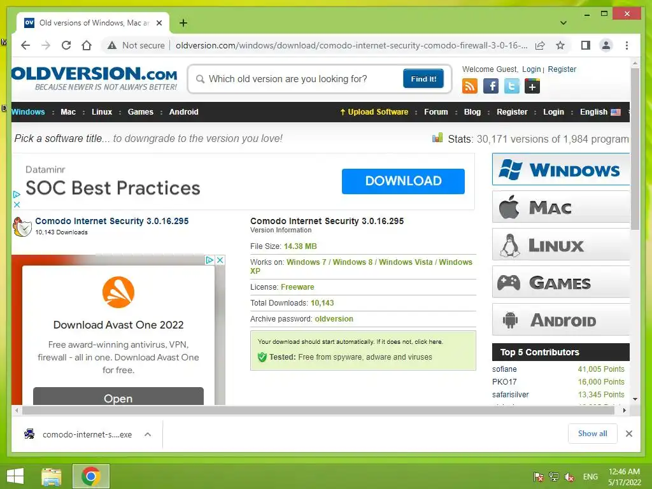Image resolution: width=652 pixels, height=489 pixels.
Task: Open a new tab with the plus button
Action: tap(183, 23)
